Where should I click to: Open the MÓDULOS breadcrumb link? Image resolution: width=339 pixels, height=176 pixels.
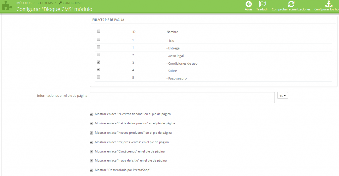tap(24, 3)
